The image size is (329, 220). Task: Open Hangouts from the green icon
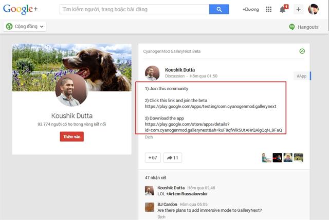[292, 27]
